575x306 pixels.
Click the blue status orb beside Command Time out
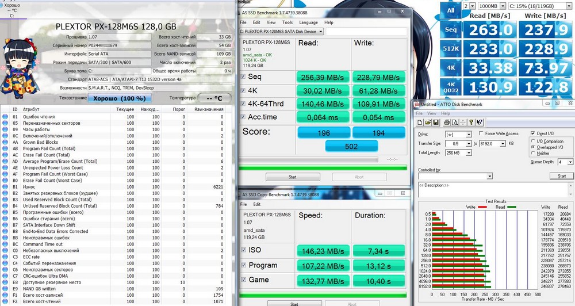pos(5,244)
